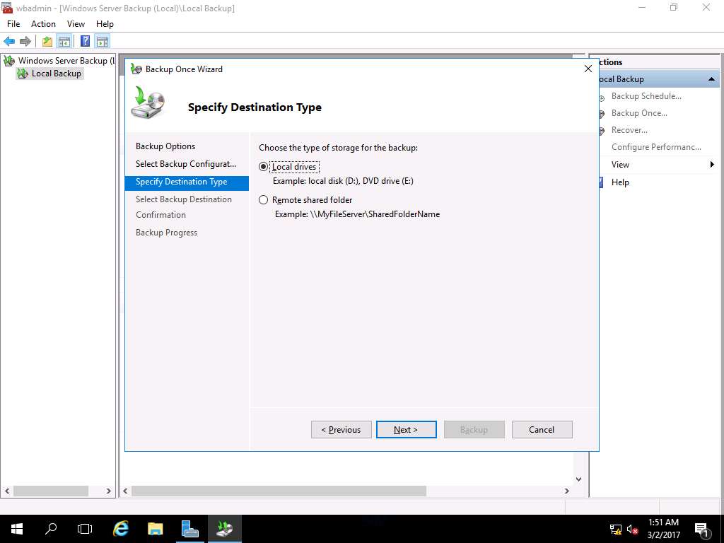
Task: Click the center pane horizontal scrollbar thumb
Action: (x=279, y=491)
